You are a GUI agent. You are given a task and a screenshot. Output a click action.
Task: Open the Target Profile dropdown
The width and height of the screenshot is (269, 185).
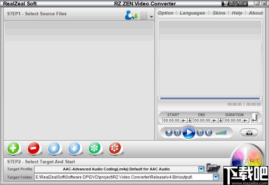pyautogui.click(x=201, y=169)
